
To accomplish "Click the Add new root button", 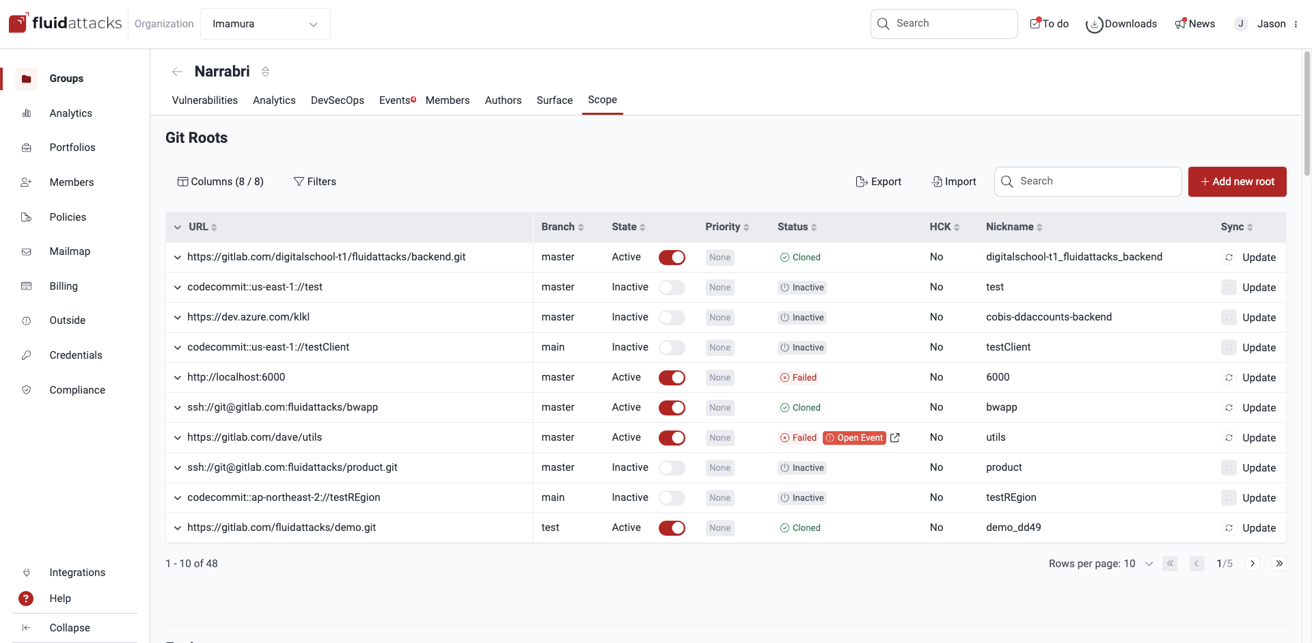I will pyautogui.click(x=1237, y=181).
